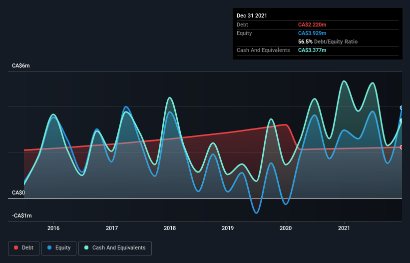Click the CA$0 axis label
410x263 pixels.
point(18,193)
